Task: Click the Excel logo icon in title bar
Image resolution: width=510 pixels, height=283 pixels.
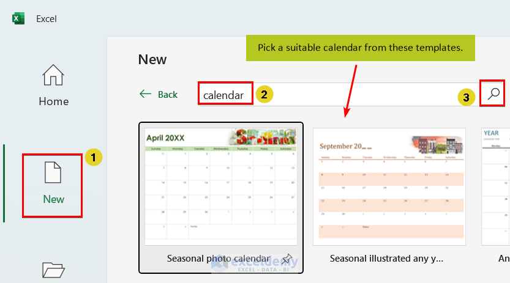Action: 18,18
